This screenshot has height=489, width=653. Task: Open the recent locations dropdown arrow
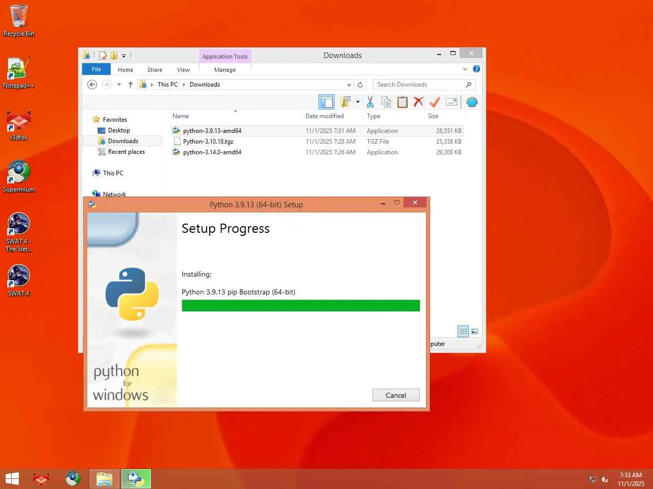pos(119,85)
